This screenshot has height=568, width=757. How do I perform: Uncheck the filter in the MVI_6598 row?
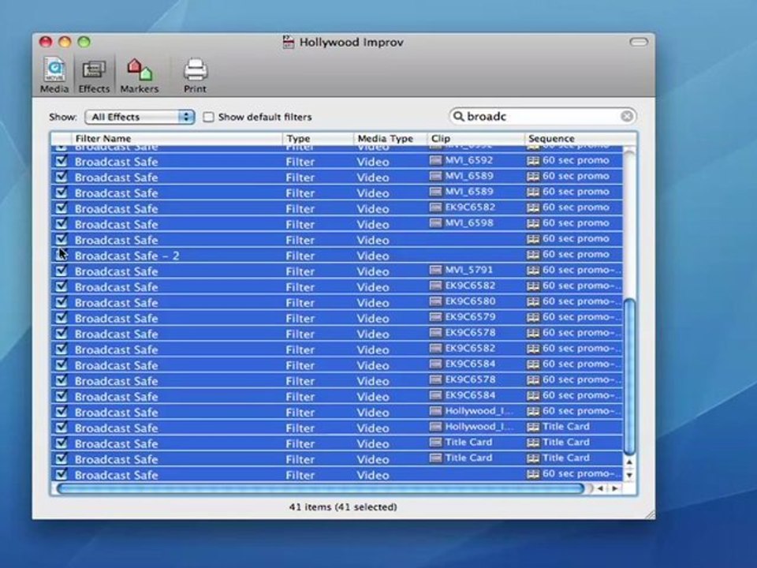click(62, 223)
